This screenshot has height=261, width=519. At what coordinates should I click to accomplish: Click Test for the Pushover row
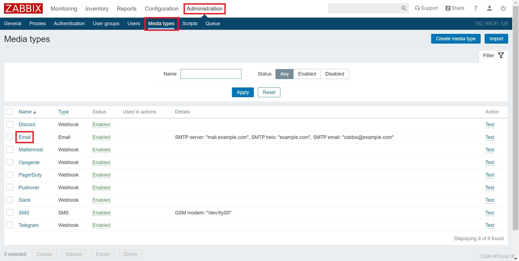490,188
